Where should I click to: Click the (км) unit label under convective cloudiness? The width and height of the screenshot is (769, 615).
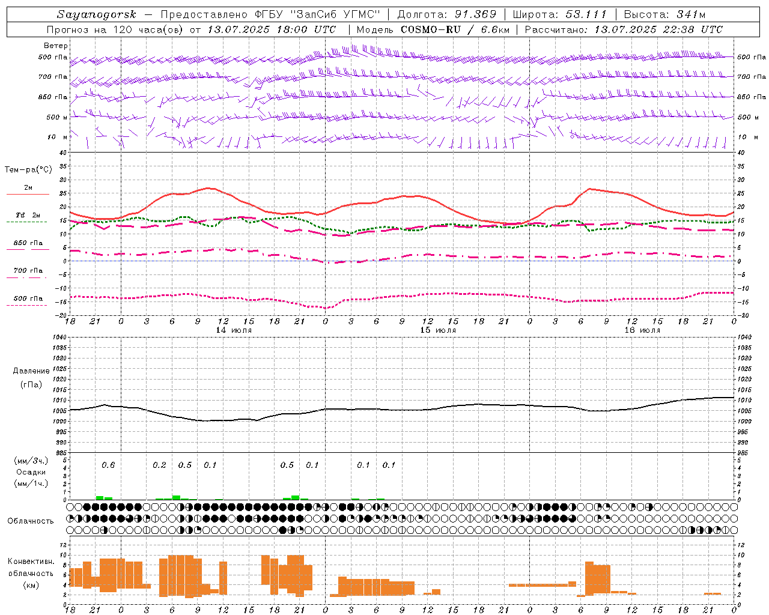pos(31,585)
